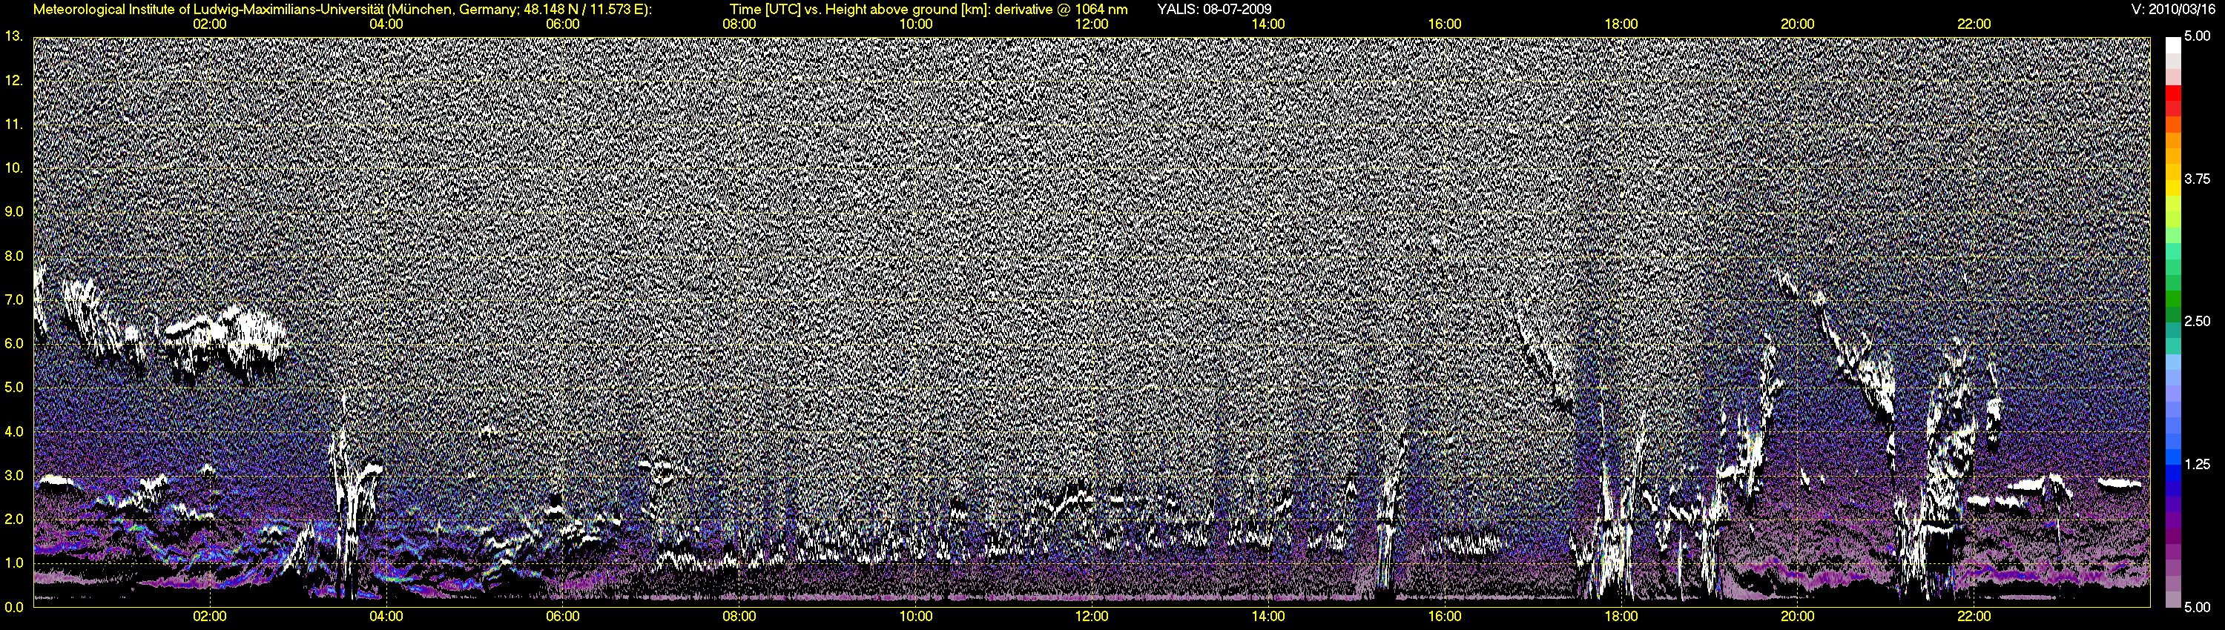Click 18:00 on the top time axis

point(1621,24)
